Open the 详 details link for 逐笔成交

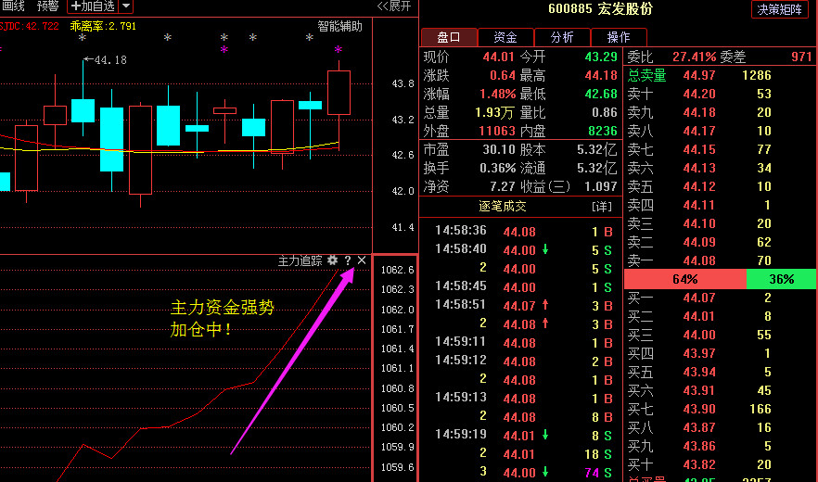pyautogui.click(x=601, y=206)
